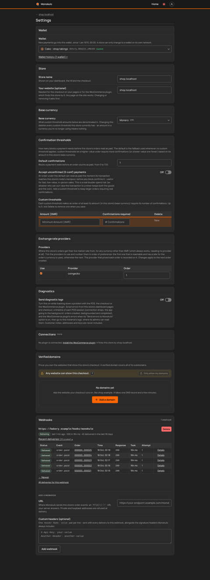Open the user account icon

point(171,4)
